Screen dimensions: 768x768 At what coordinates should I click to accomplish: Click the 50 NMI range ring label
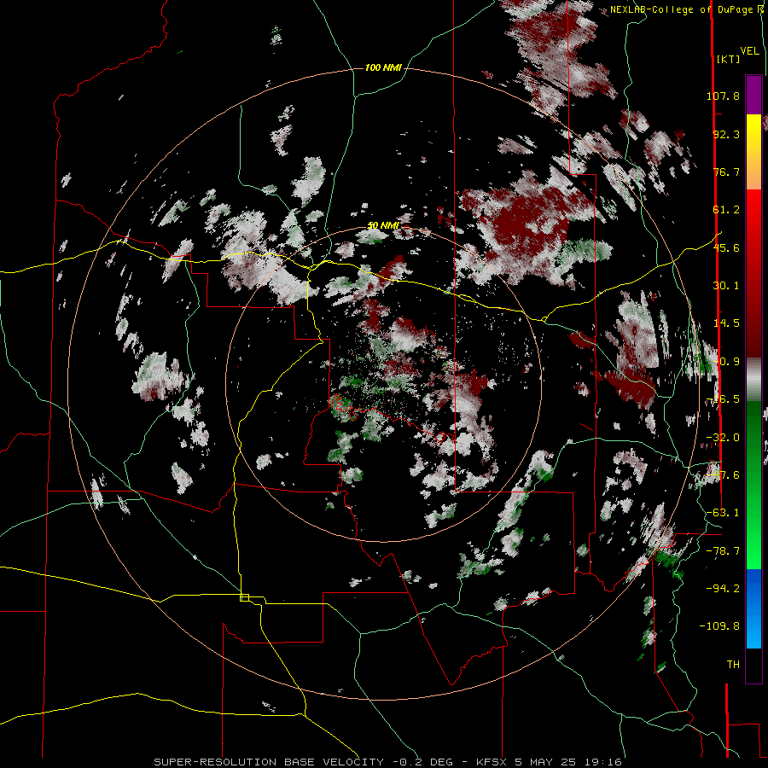383,225
